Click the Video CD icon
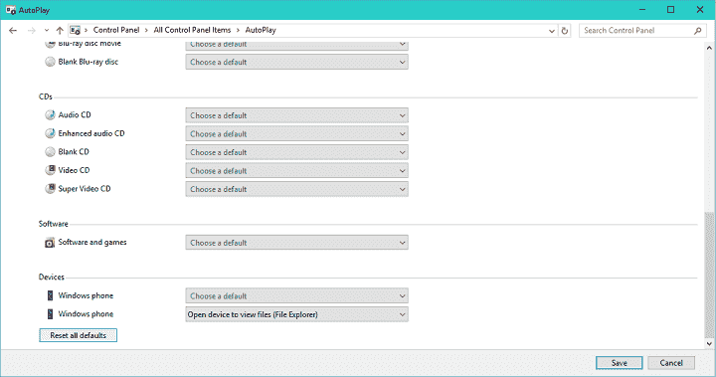The width and height of the screenshot is (716, 377). pyautogui.click(x=50, y=170)
